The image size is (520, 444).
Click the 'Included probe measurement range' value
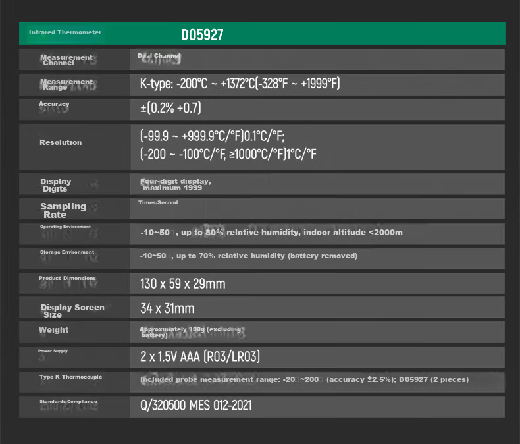(304, 379)
